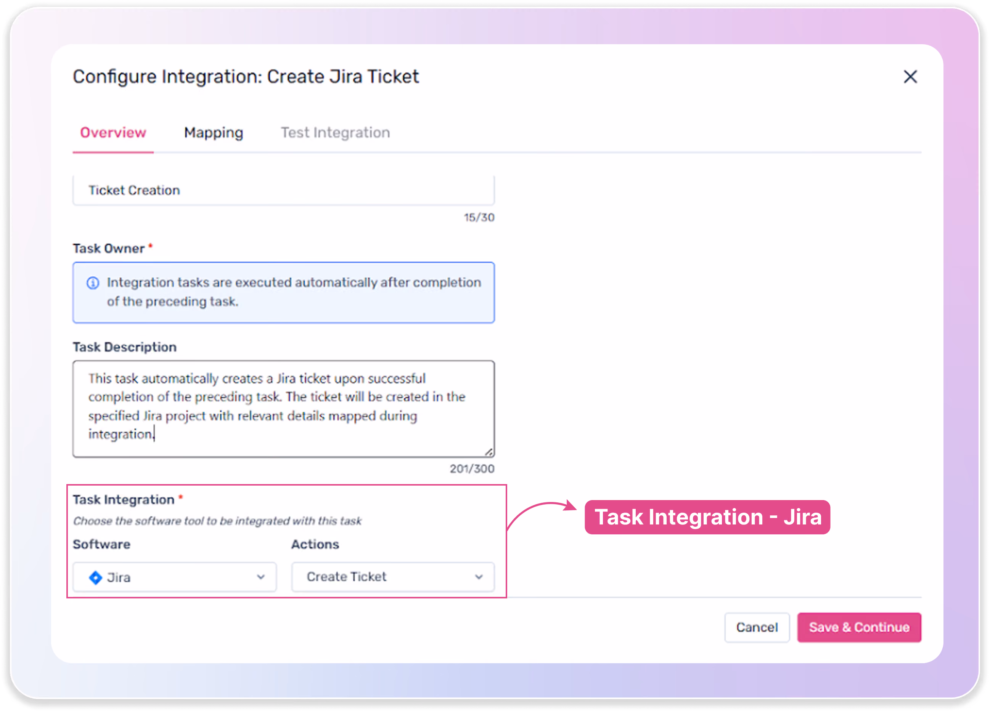The height and width of the screenshot is (712, 990).
Task: Click the Cancel button
Action: (757, 627)
